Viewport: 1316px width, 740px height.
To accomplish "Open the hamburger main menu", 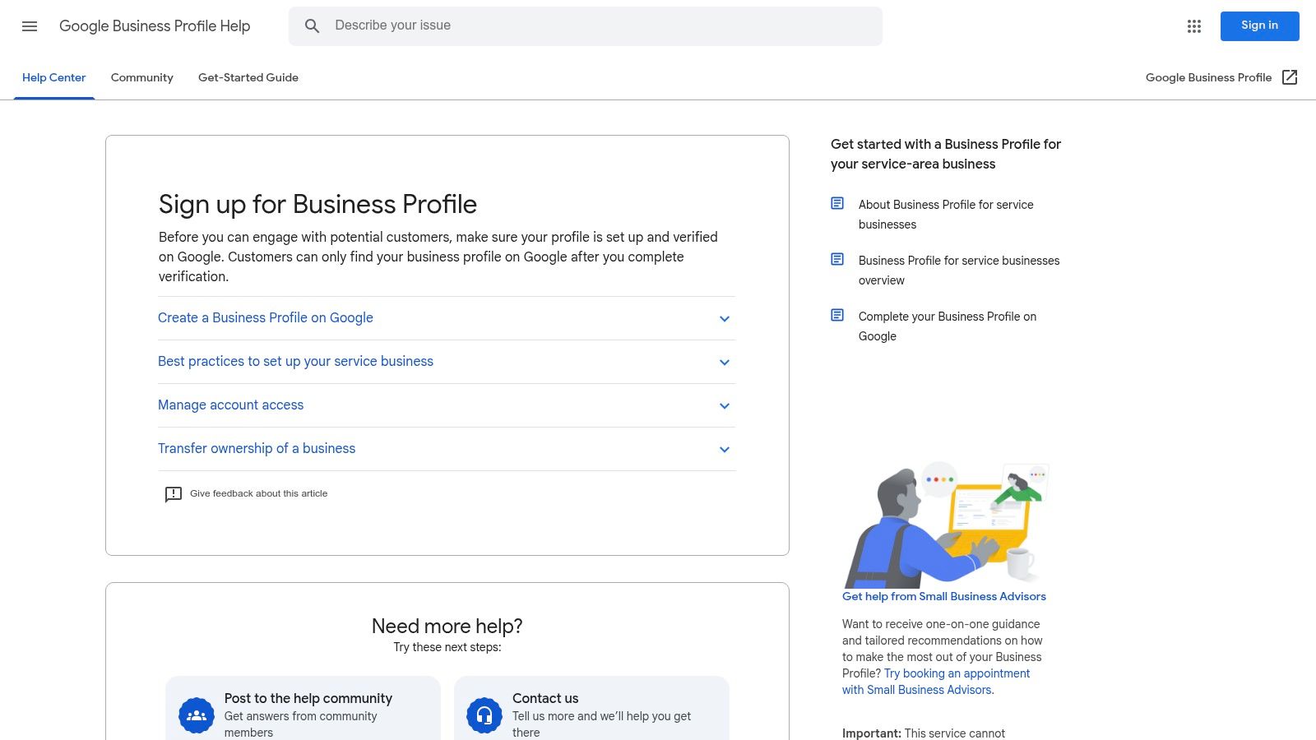I will tap(30, 26).
